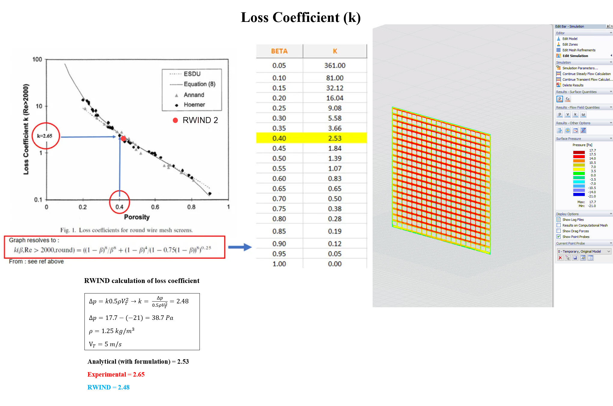This screenshot has width=613, height=406.
Task: Expand the Results Surface Quantities dropdown
Action: [610, 92]
